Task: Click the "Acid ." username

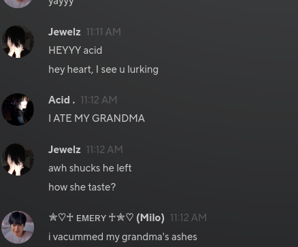Action: pos(62,100)
